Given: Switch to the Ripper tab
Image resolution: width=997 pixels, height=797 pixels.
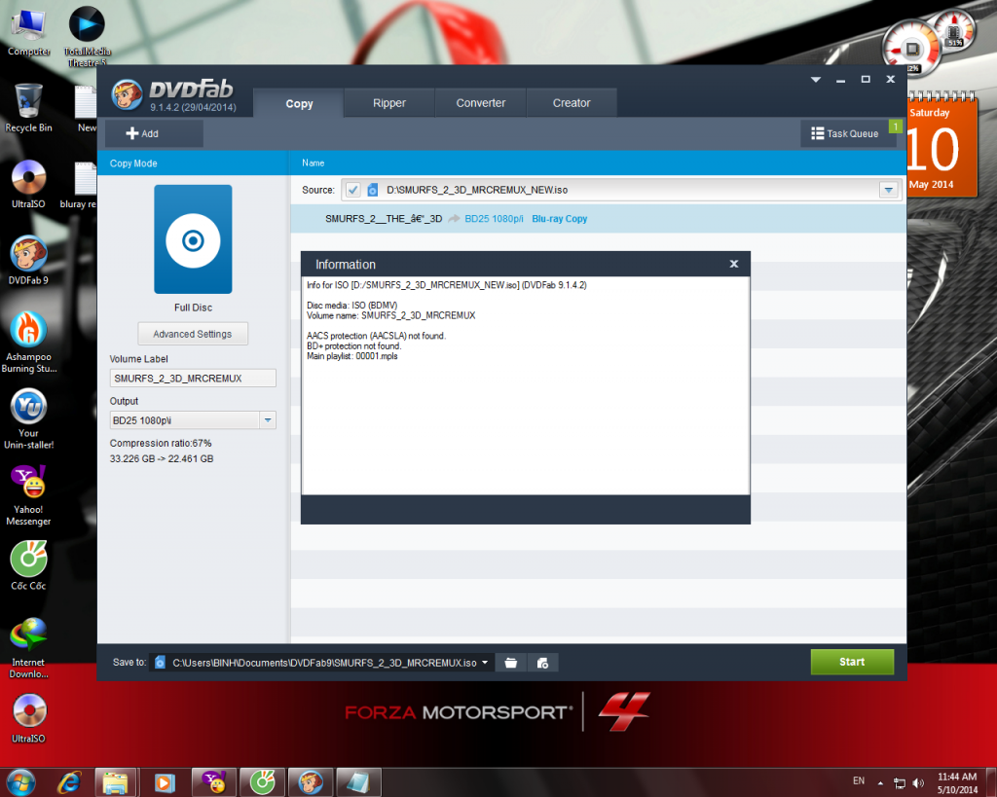Looking at the screenshot, I should point(389,103).
